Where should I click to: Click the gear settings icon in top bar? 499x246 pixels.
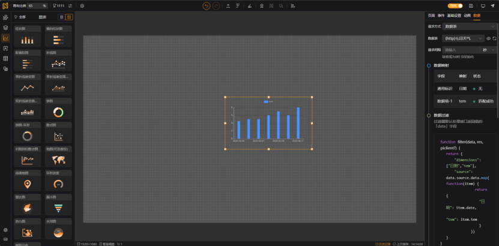[82, 6]
